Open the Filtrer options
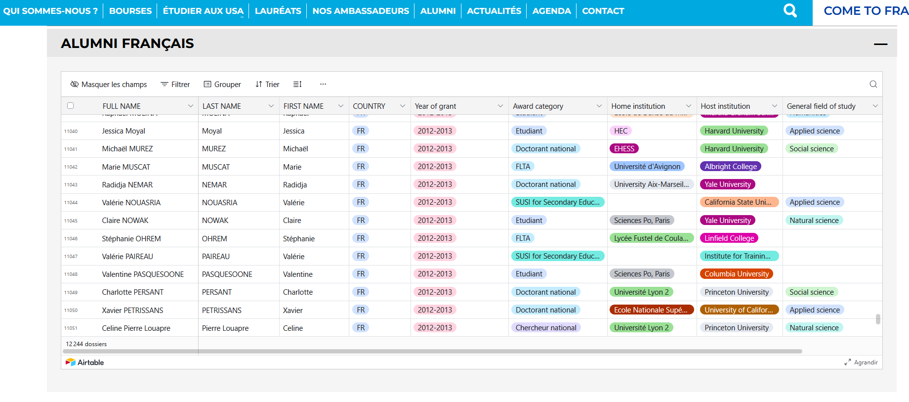This screenshot has height=402, width=909. click(x=175, y=85)
